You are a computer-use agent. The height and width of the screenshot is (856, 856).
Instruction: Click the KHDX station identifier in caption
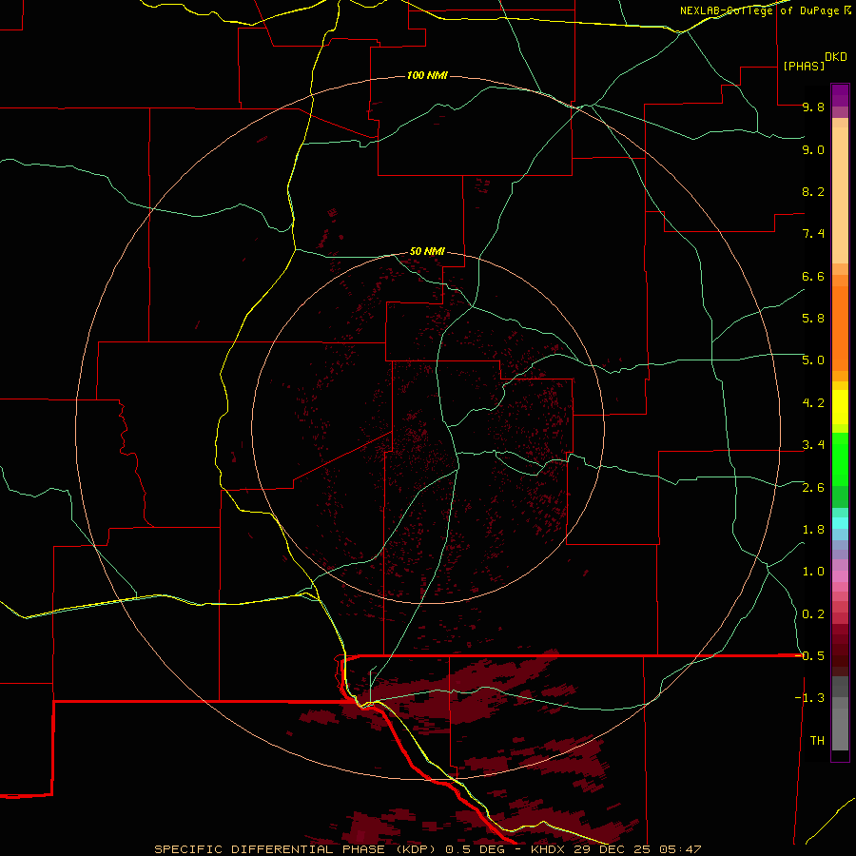547,849
